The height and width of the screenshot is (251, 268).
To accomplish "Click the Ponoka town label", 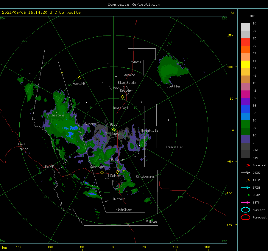I will coord(136,61).
